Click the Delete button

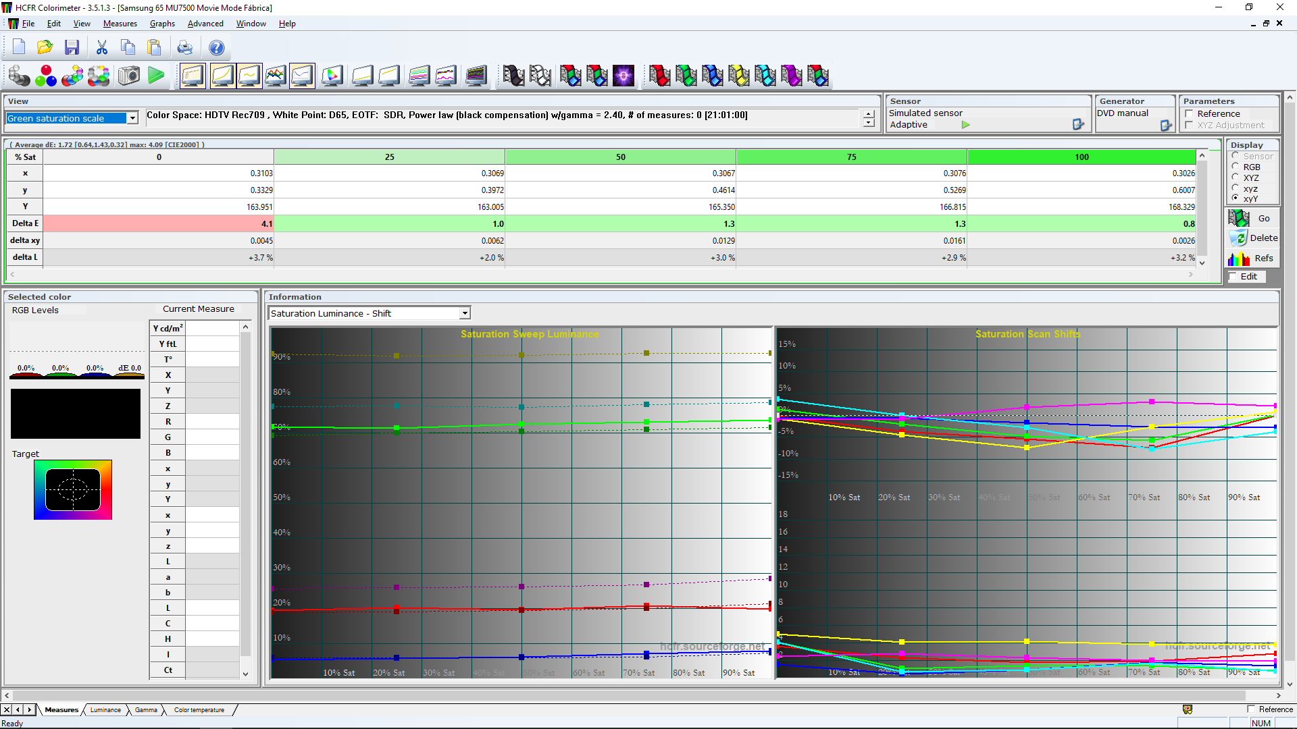(1252, 238)
